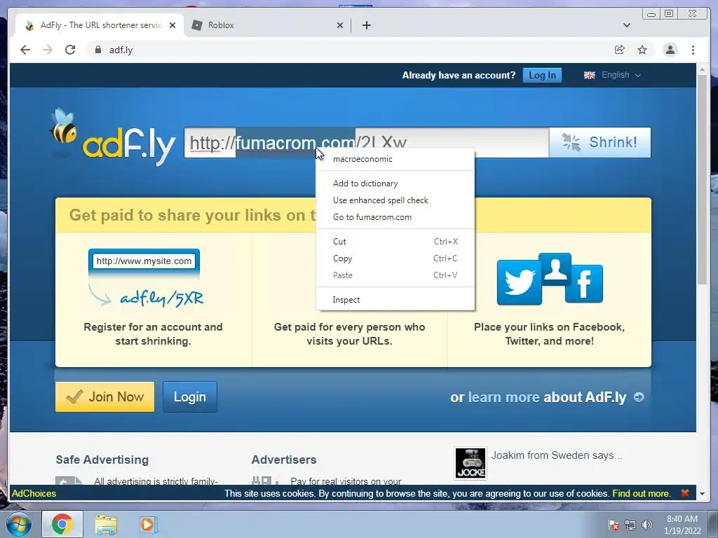The image size is (718, 538).
Task: Choose spelling suggestion macroeconomic
Action: click(x=395, y=159)
